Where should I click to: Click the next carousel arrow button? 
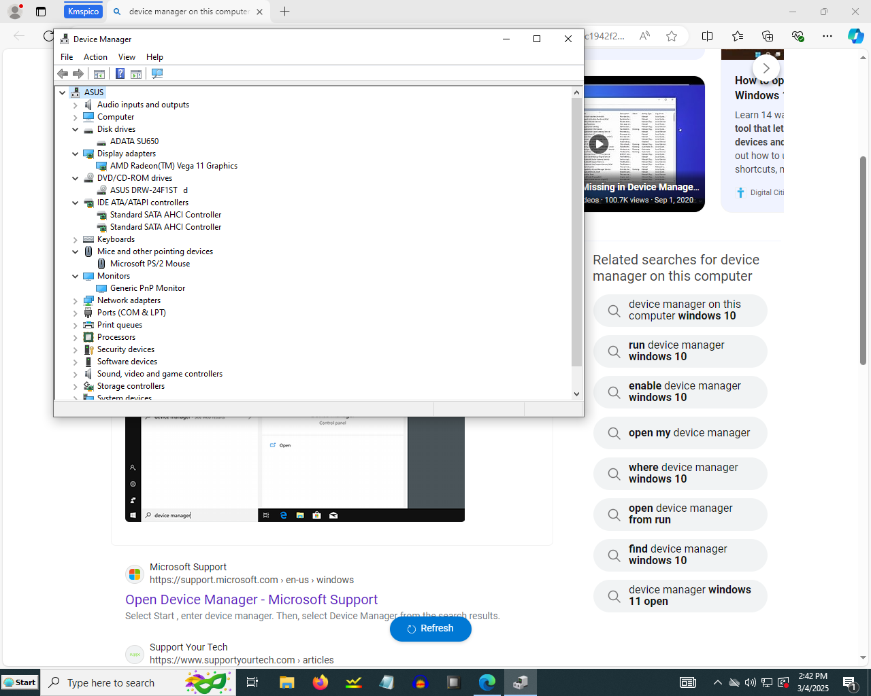766,68
